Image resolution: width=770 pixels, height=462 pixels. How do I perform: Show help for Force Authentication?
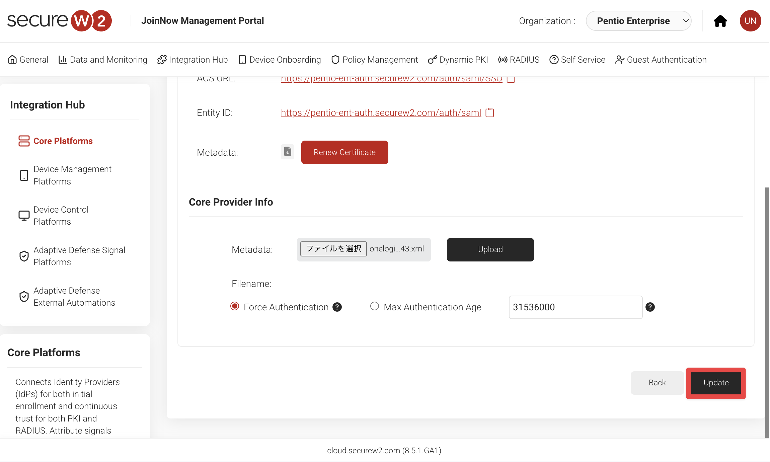[337, 307]
